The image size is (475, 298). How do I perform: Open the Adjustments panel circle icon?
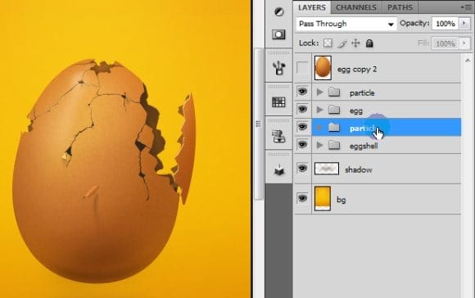279,11
